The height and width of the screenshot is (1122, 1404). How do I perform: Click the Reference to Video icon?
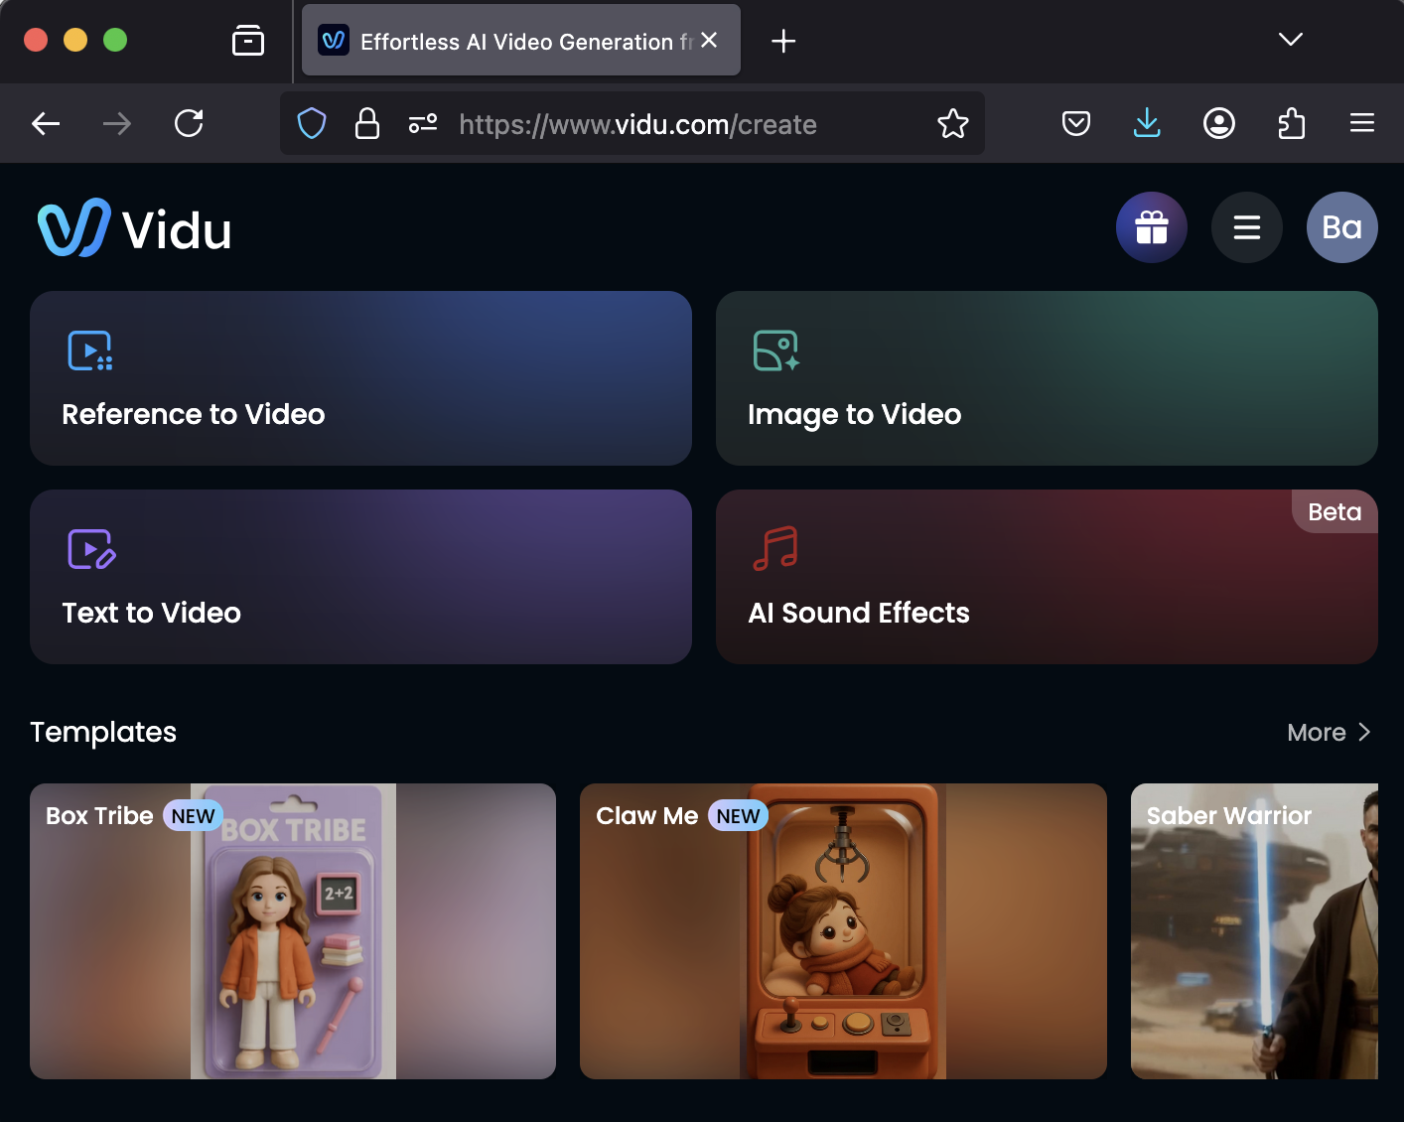tap(89, 351)
